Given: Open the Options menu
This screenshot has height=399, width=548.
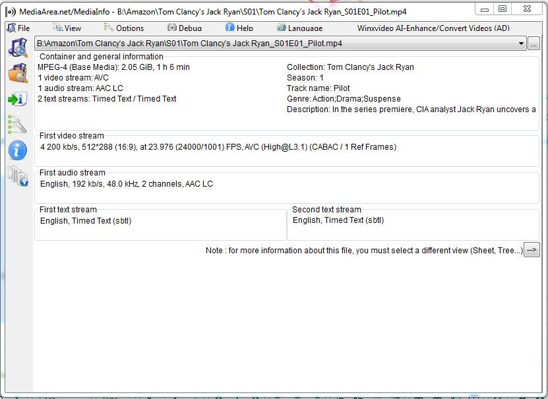Looking at the screenshot, I should (124, 28).
